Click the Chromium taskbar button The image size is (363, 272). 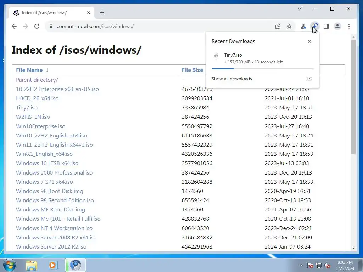point(76,265)
